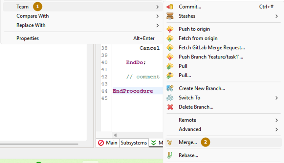This screenshot has width=284, height=163.
Task: Click the red Delete Branch icon
Action: 170,107
